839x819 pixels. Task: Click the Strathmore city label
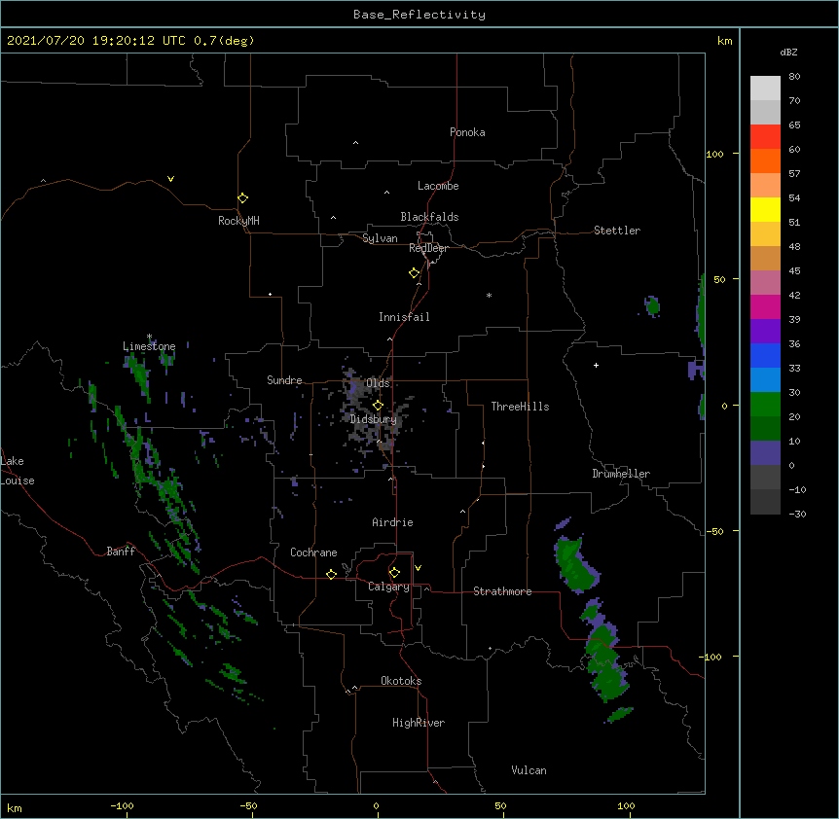point(502,591)
